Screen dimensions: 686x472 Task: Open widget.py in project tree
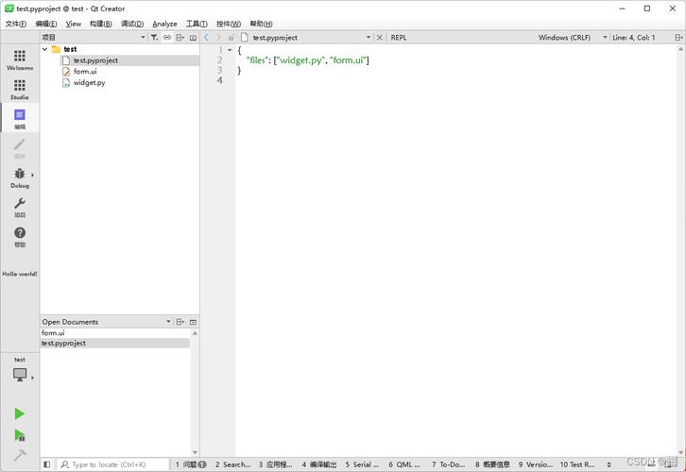(89, 83)
